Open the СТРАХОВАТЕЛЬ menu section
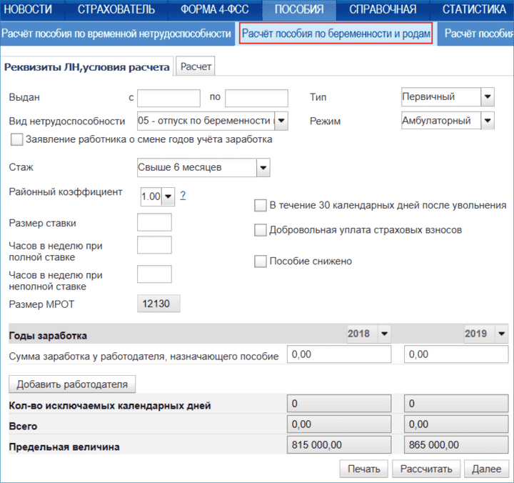This screenshot has height=483, width=514. 116,10
